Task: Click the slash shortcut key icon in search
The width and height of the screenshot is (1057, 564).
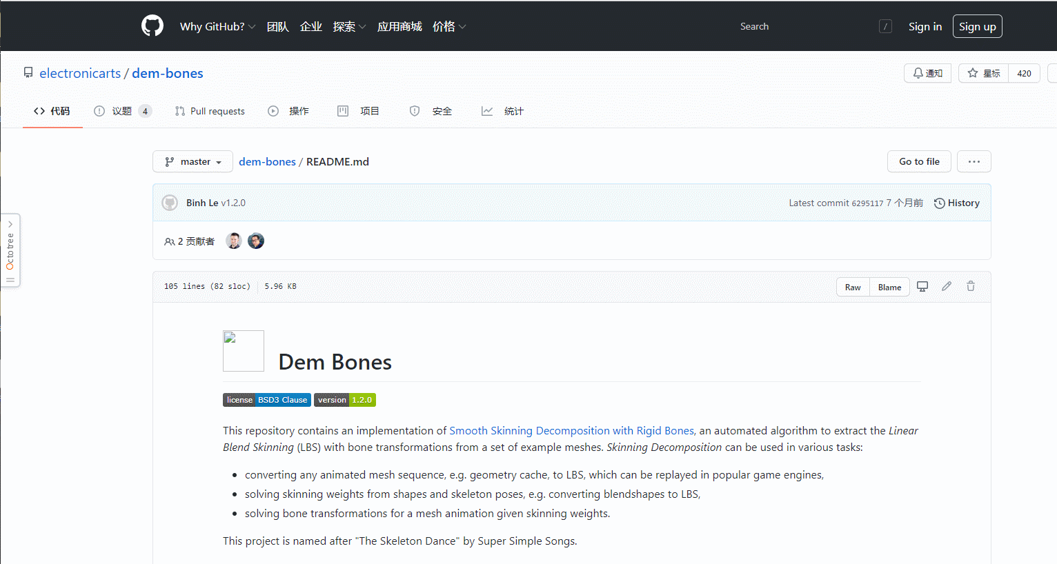Action: click(886, 26)
